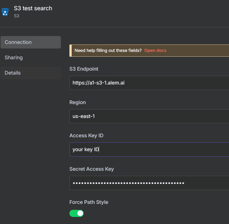Click the 'S3 Endpoint' field label
229x224 pixels.
pyautogui.click(x=84, y=69)
